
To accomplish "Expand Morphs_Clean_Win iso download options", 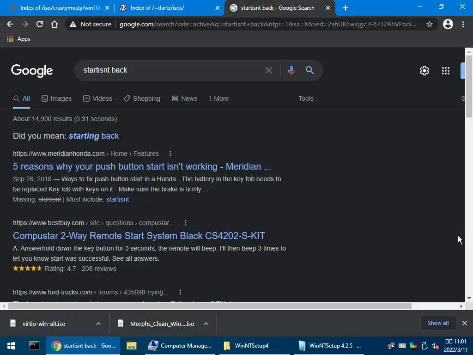I will 206,324.
